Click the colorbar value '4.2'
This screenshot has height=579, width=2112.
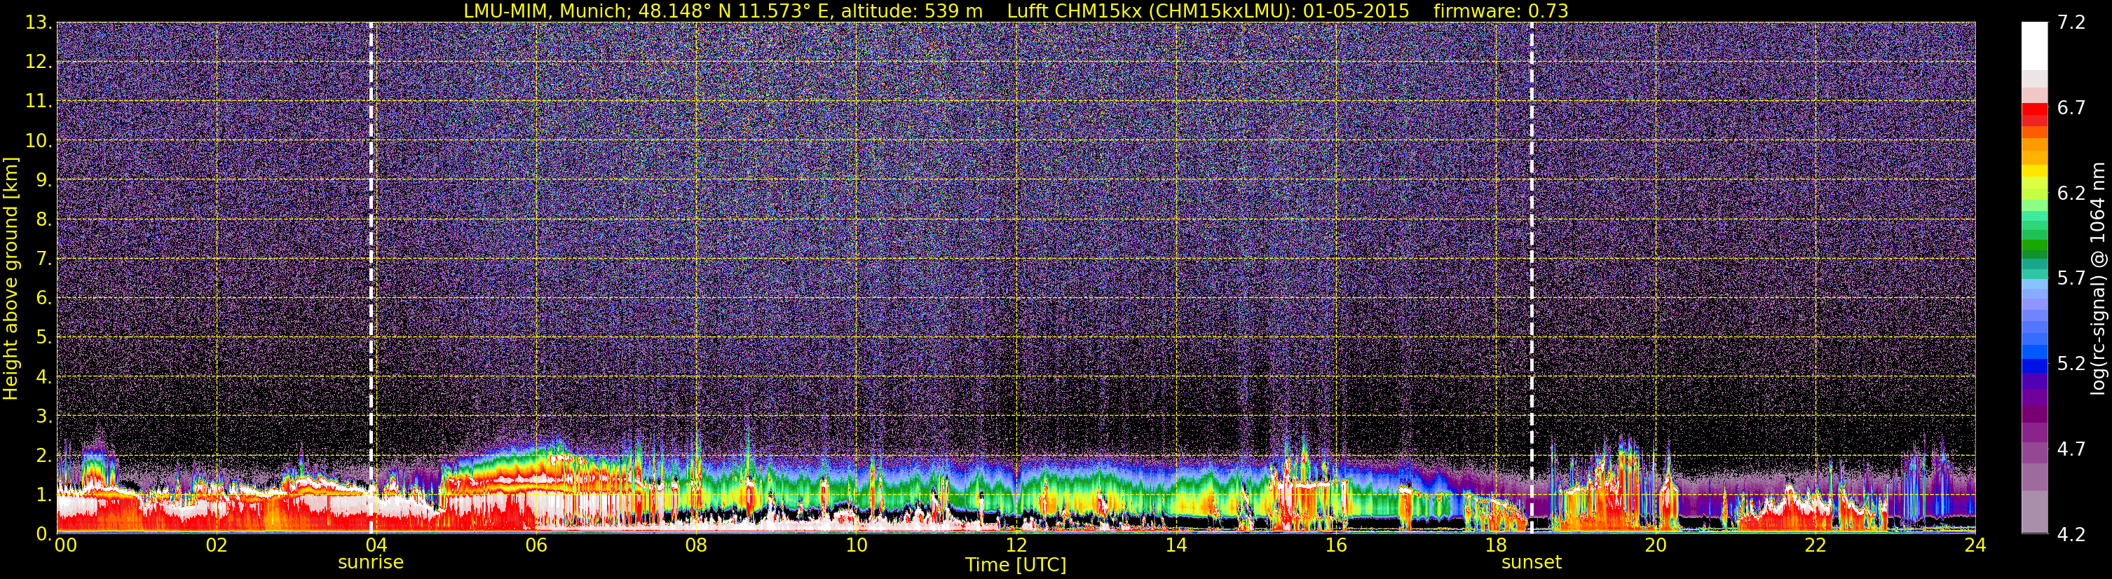pyautogui.click(x=2071, y=534)
